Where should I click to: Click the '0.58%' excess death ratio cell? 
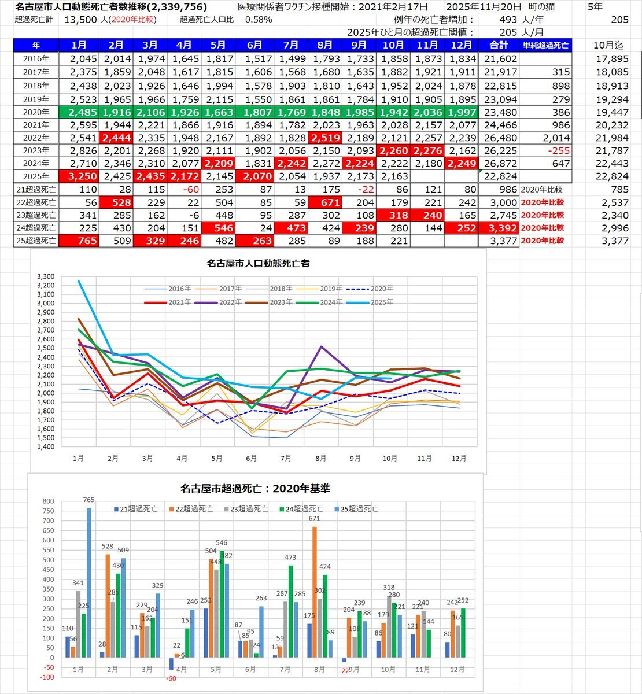point(258,20)
